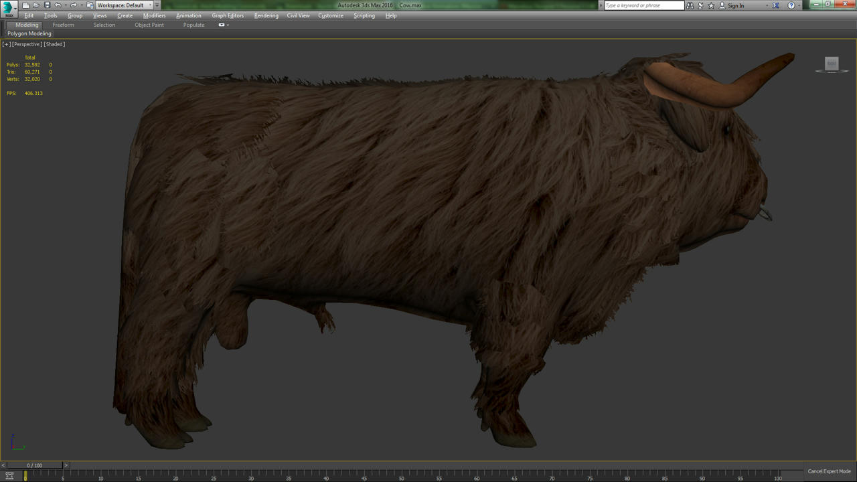Click the Project Folder icon
Viewport: 857px width, 482px height.
[x=90, y=5]
